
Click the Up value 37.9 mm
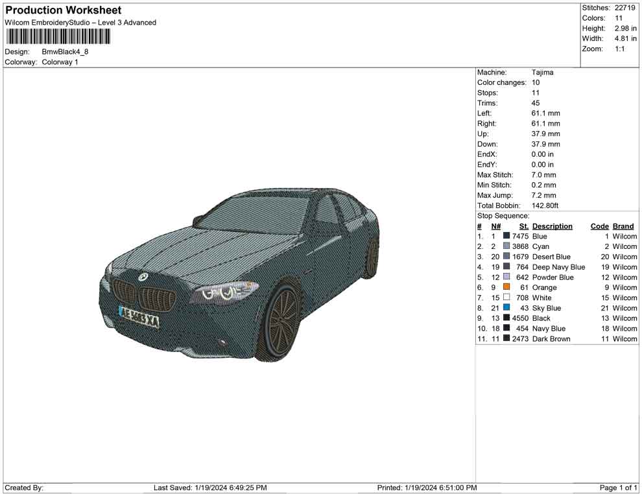[545, 134]
